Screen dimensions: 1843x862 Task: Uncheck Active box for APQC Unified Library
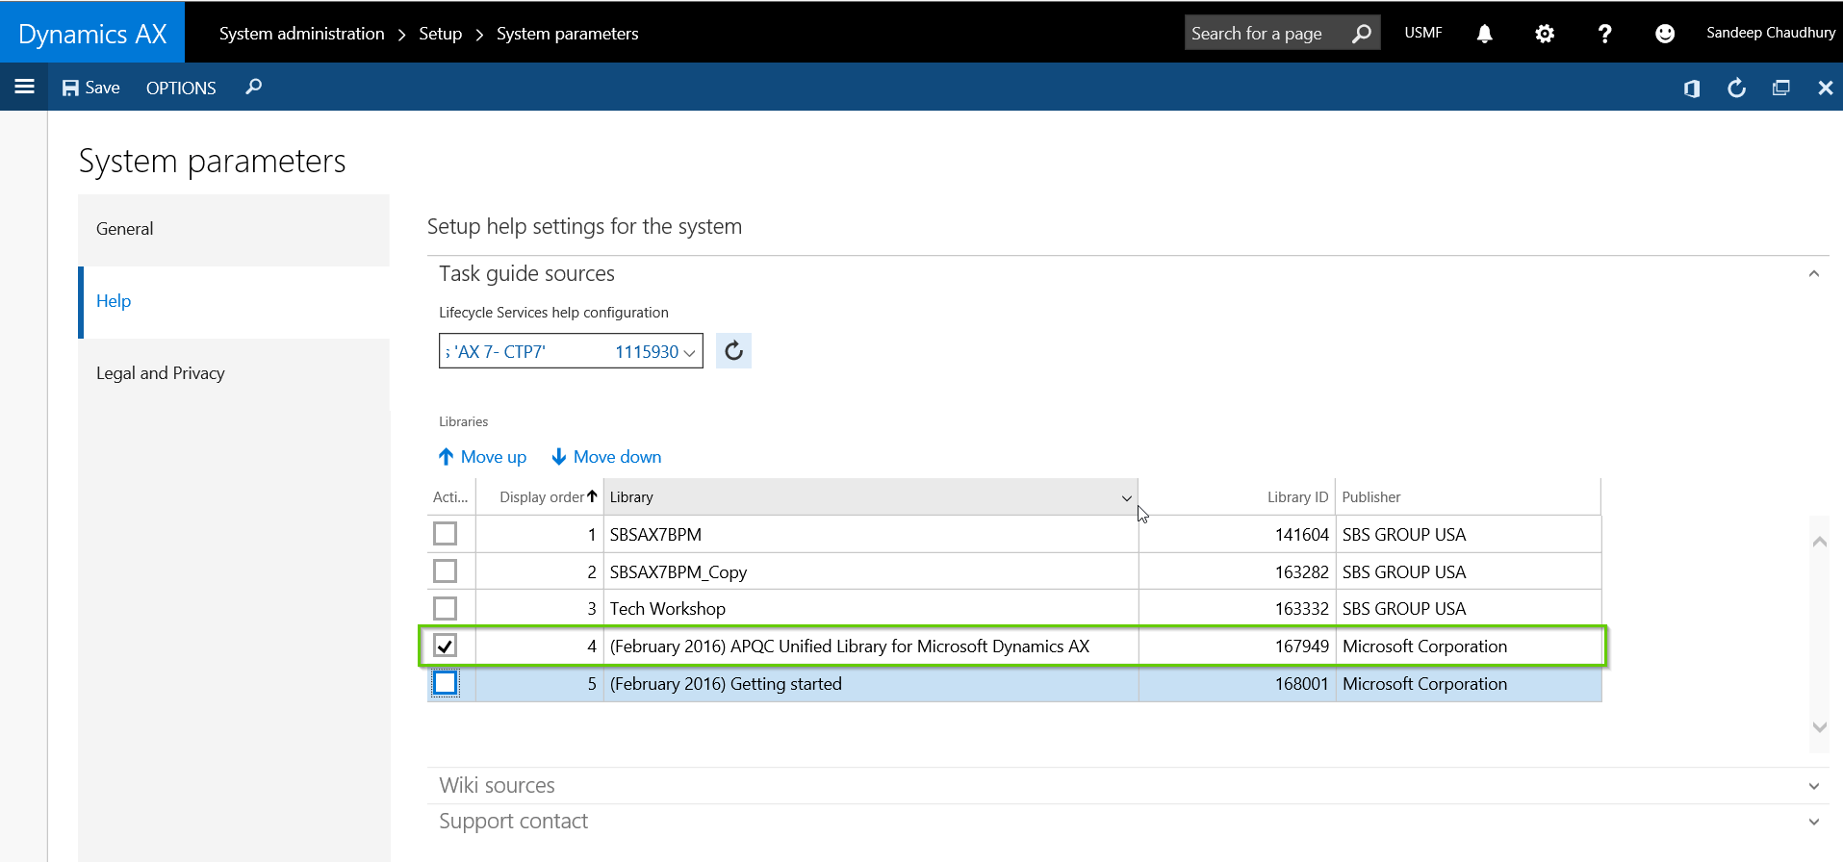point(445,646)
